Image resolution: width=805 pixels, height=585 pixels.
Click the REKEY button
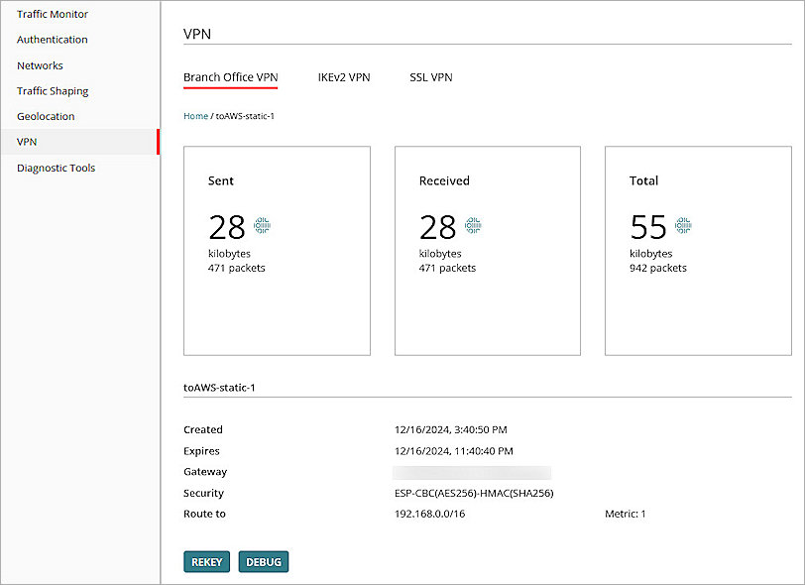[x=206, y=561]
